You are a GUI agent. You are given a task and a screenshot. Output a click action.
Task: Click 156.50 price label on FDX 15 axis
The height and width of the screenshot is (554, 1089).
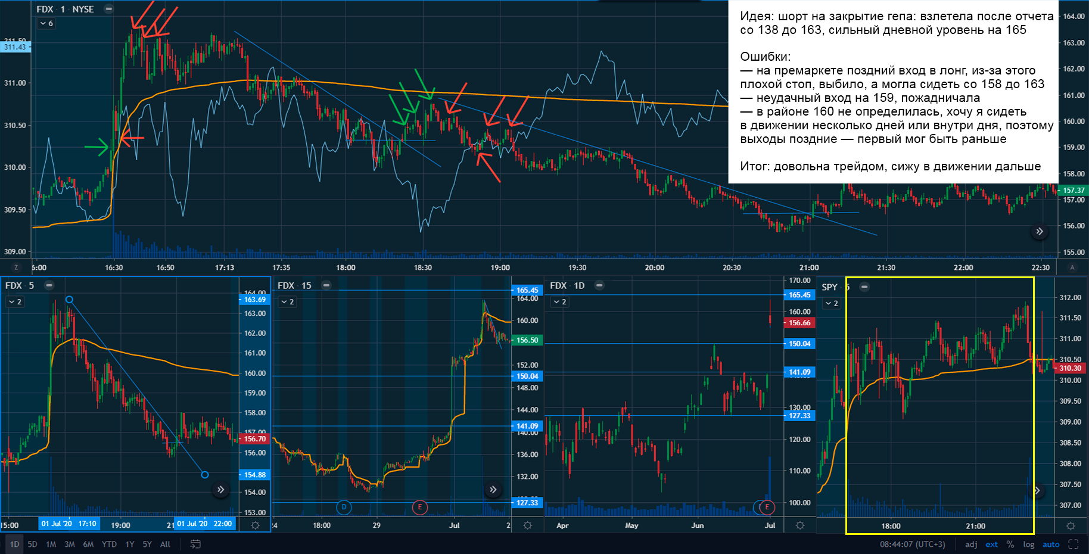click(x=527, y=340)
